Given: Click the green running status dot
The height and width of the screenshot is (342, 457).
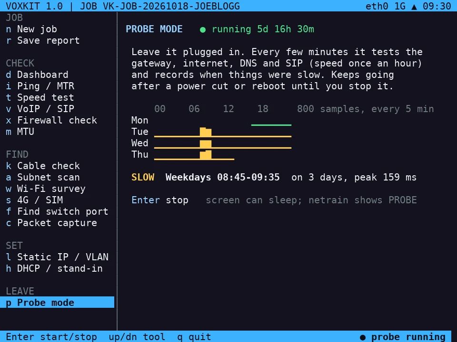Looking at the screenshot, I should [203, 29].
